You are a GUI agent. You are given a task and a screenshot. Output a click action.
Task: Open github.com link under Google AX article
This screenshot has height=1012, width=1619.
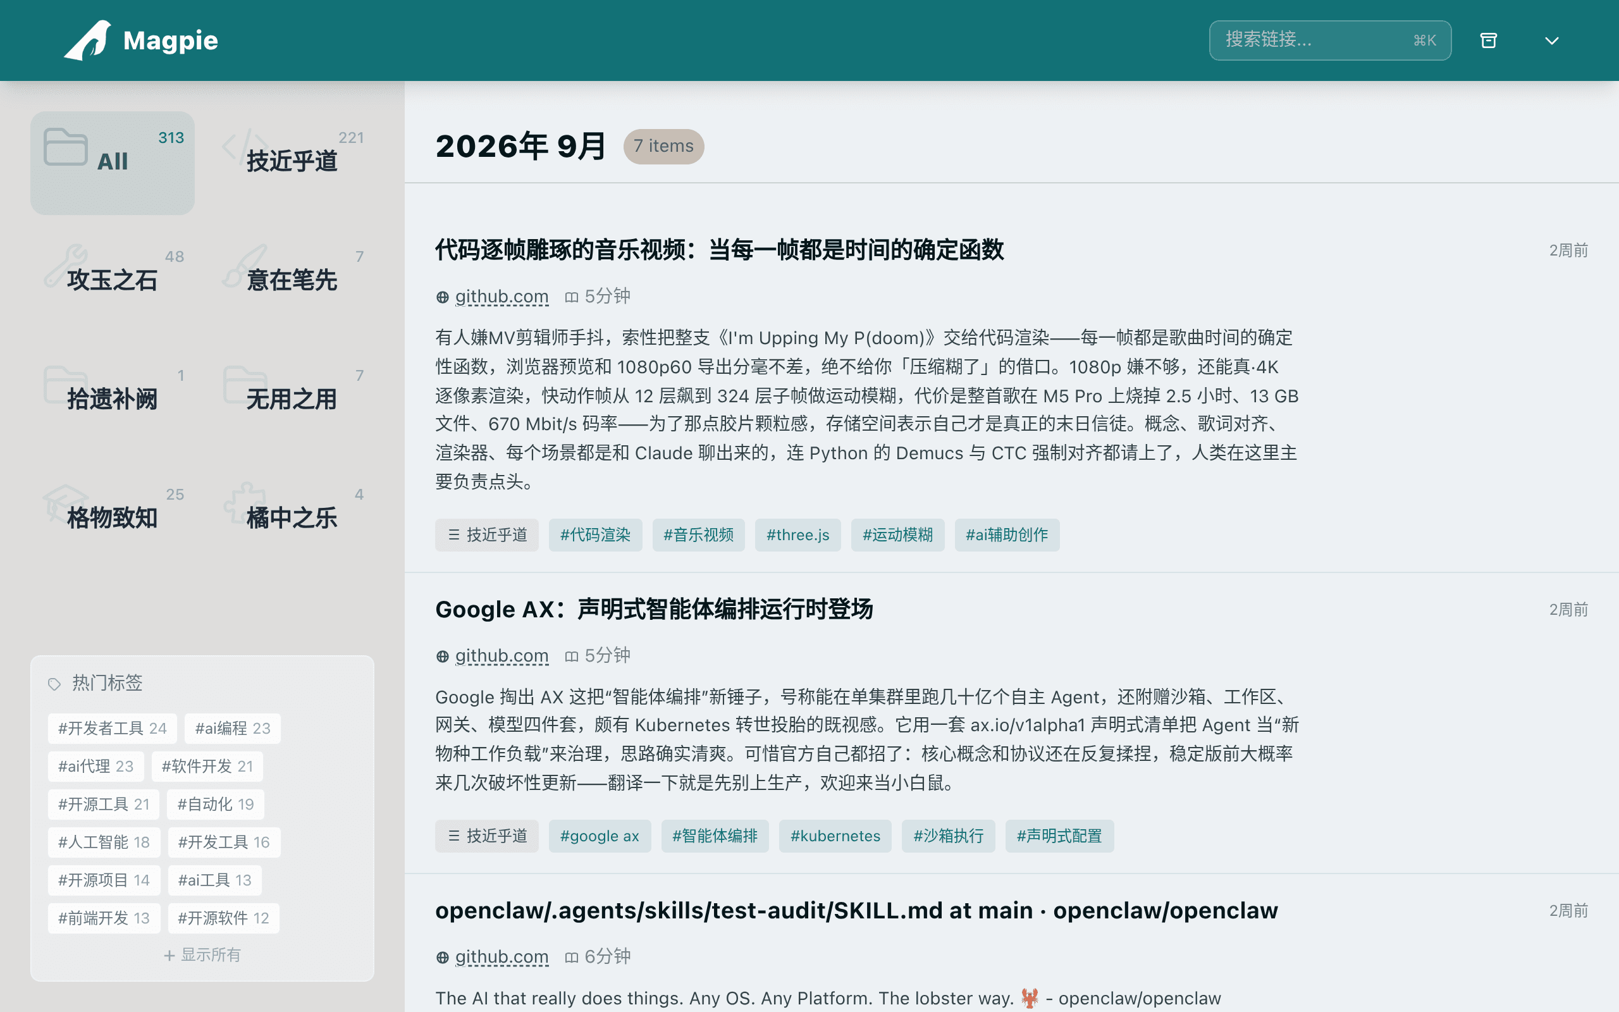click(x=502, y=656)
